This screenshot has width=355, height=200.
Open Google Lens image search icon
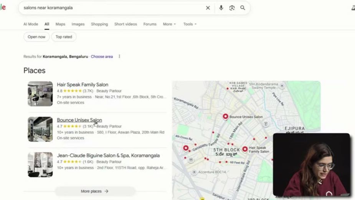[232, 8]
